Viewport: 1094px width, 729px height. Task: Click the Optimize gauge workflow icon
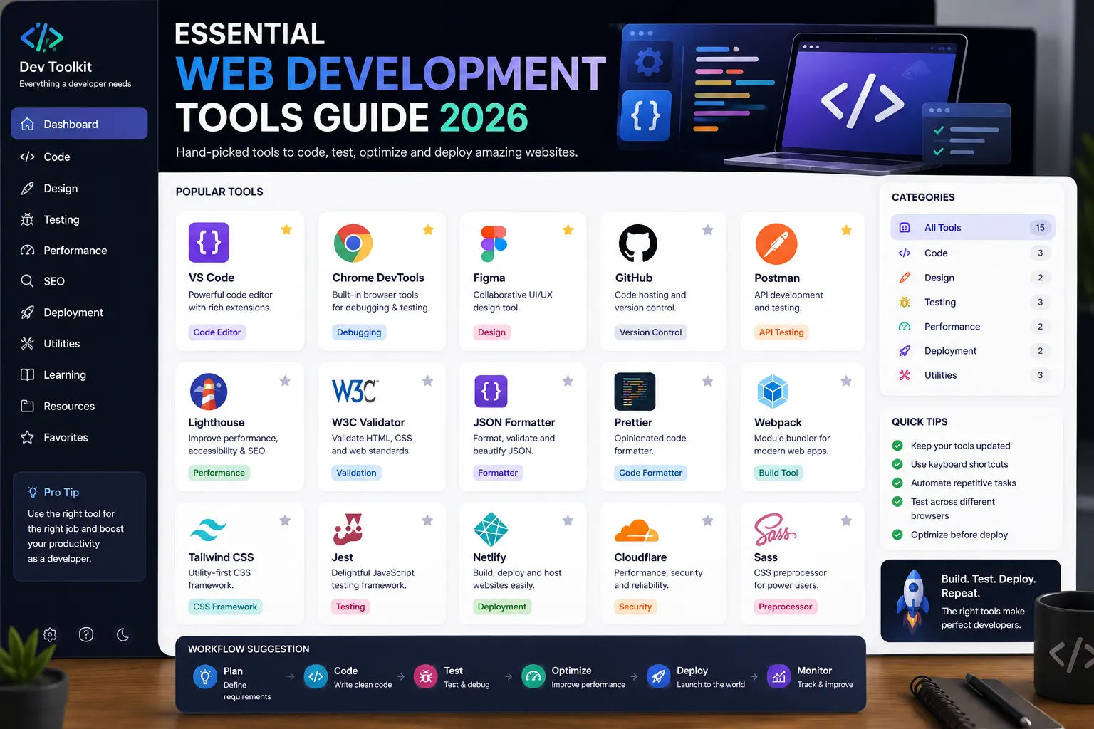click(x=533, y=676)
